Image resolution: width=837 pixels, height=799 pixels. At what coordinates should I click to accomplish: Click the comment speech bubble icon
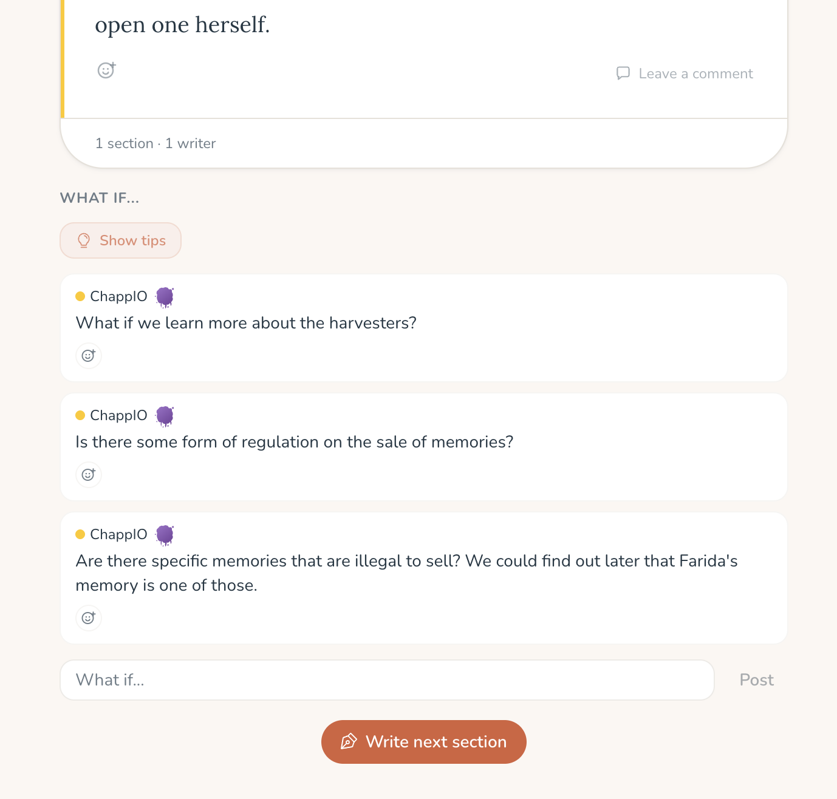click(x=623, y=73)
